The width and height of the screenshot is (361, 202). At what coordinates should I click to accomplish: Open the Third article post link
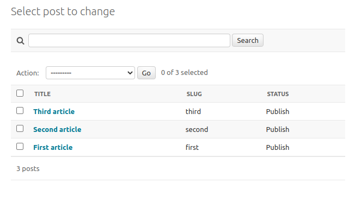point(54,111)
